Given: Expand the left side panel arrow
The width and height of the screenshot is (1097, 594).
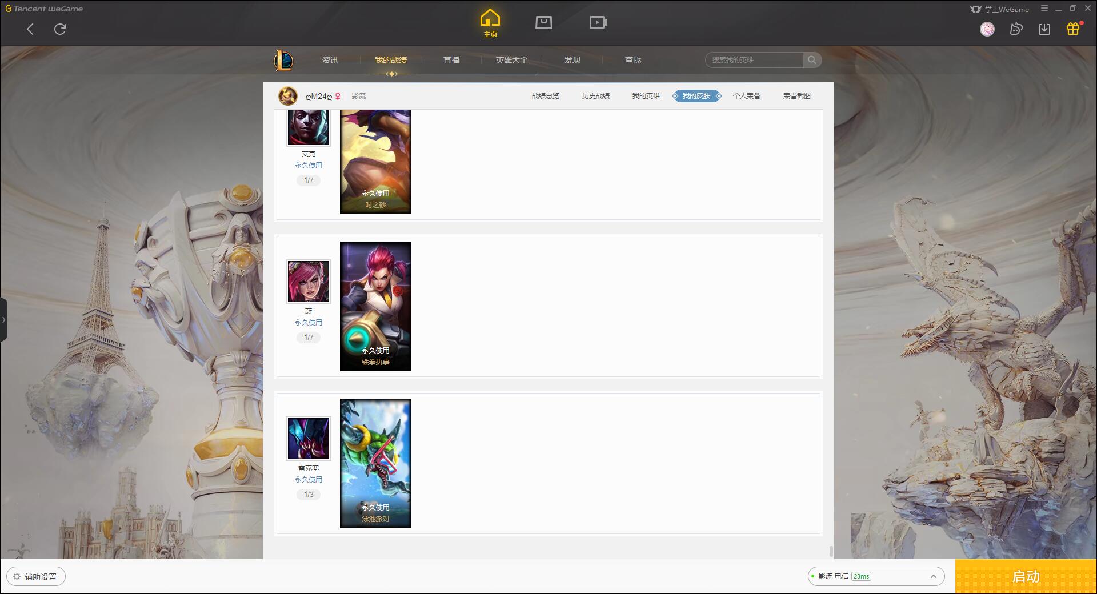Looking at the screenshot, I should [x=3, y=320].
